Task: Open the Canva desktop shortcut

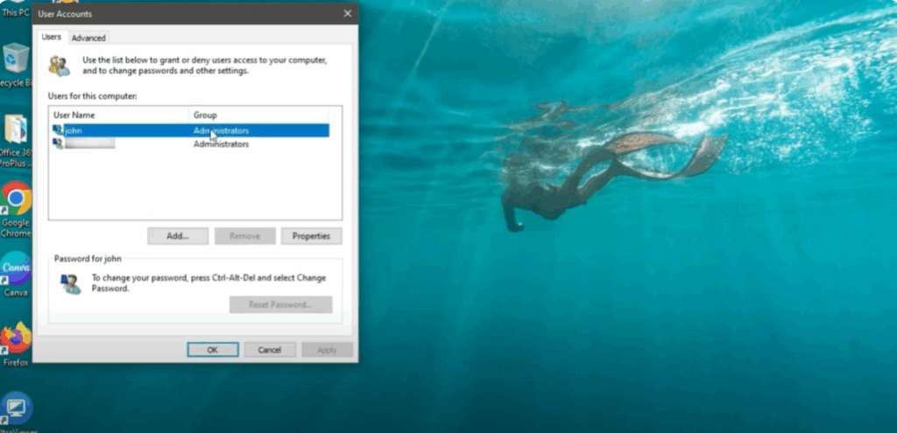Action: [x=15, y=269]
